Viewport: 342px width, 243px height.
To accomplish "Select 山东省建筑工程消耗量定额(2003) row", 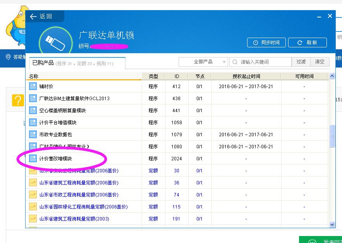I will coord(177,219).
